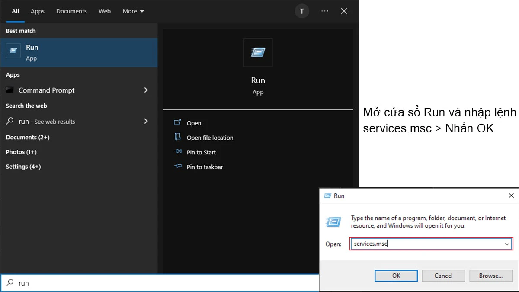Screen dimensions: 519x292
Task: Expand Command Prompt result with its chevron
Action: [146, 90]
